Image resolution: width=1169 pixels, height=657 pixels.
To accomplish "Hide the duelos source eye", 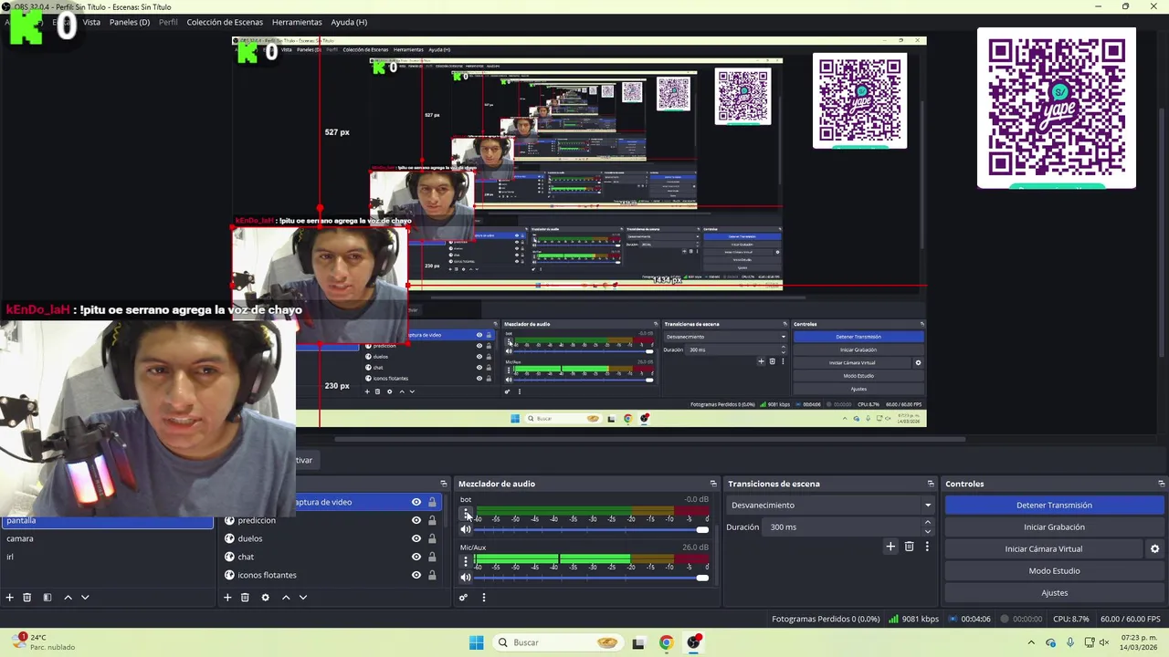I will click(x=416, y=538).
